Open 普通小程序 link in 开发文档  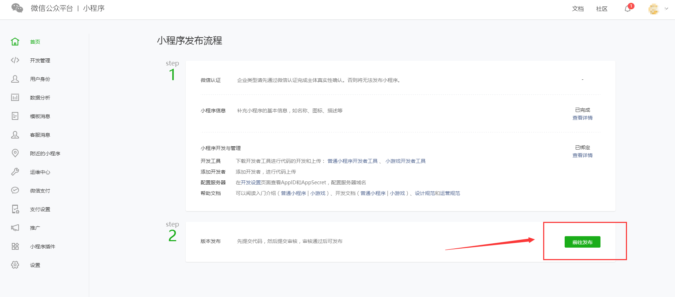(373, 193)
